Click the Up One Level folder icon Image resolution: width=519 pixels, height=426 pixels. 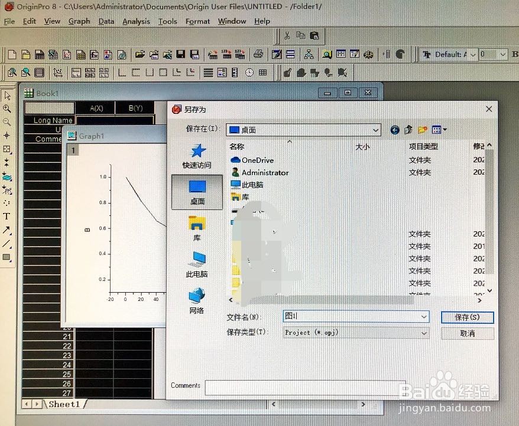[x=408, y=129]
